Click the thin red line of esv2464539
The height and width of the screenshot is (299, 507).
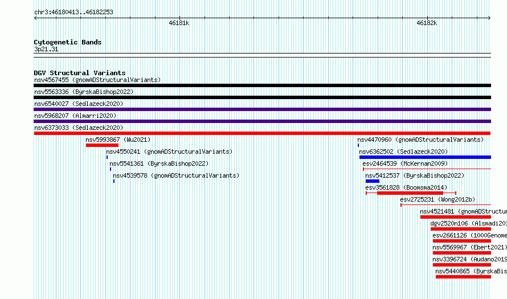[x=427, y=169]
